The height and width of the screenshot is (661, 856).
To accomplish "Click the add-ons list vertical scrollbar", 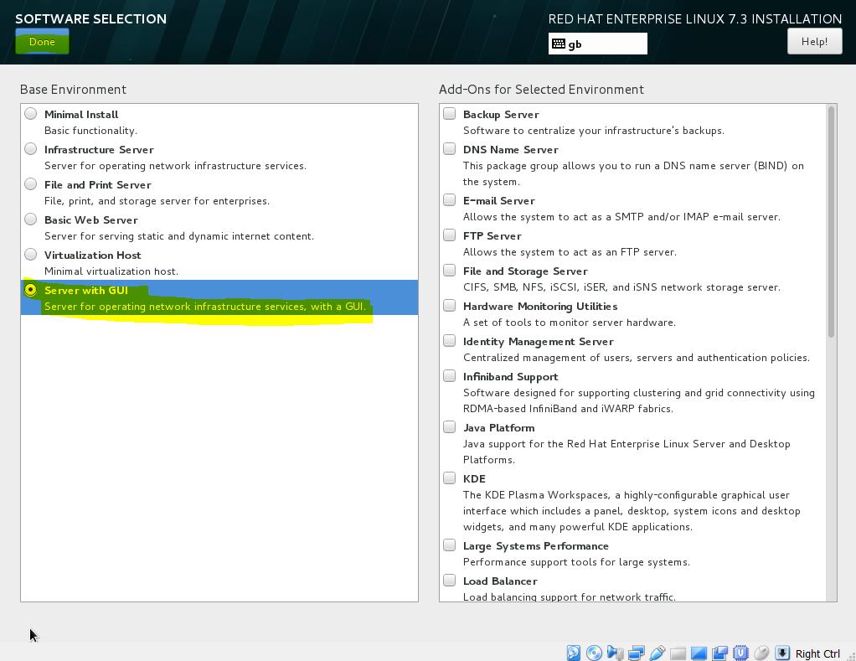I will coord(831,222).
